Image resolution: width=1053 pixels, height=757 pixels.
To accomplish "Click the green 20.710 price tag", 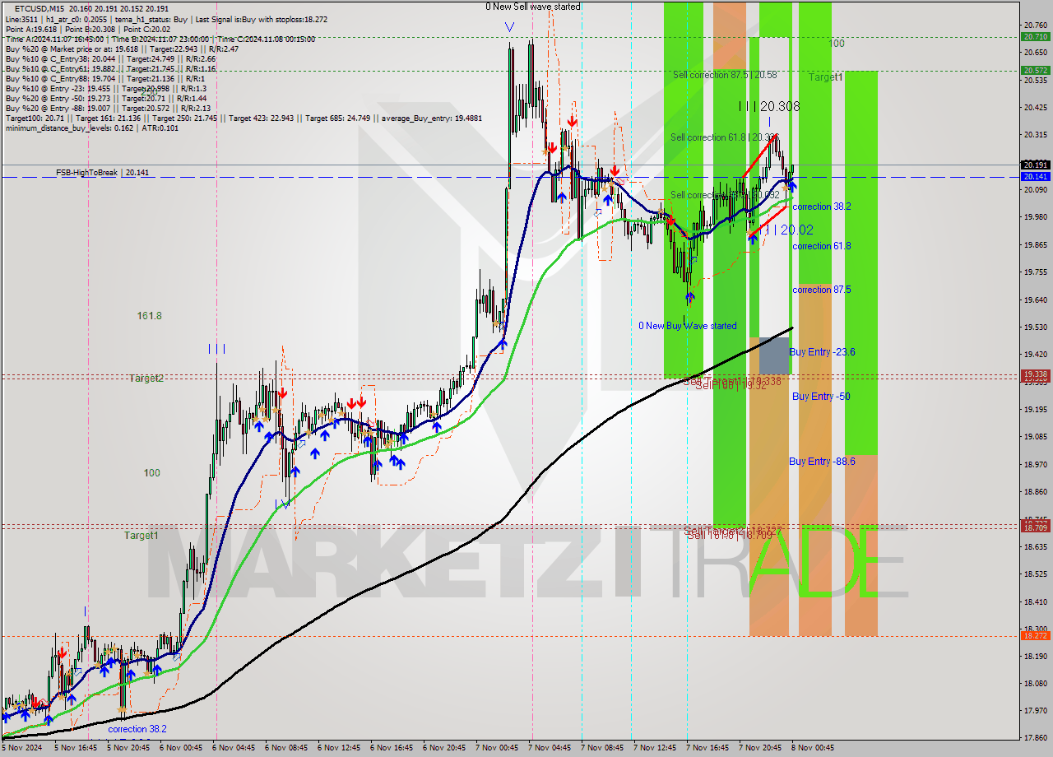I will (x=1035, y=36).
